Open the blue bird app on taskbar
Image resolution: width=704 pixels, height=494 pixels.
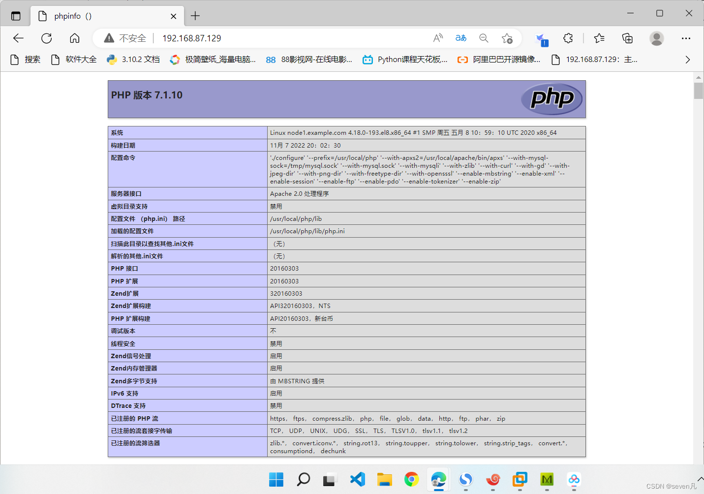[466, 479]
